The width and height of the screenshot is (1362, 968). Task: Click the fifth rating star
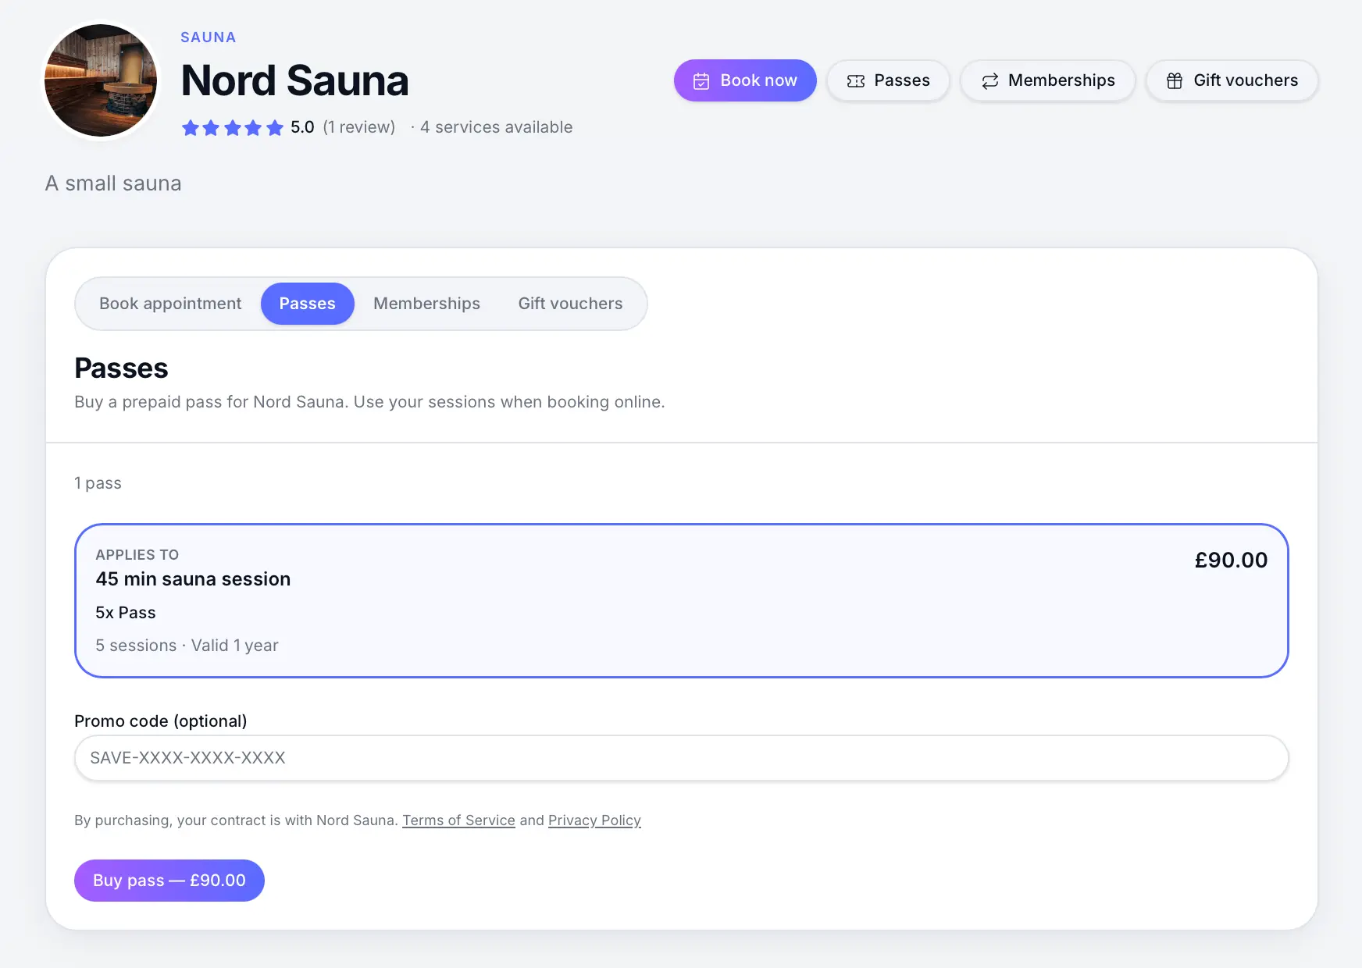(x=274, y=128)
